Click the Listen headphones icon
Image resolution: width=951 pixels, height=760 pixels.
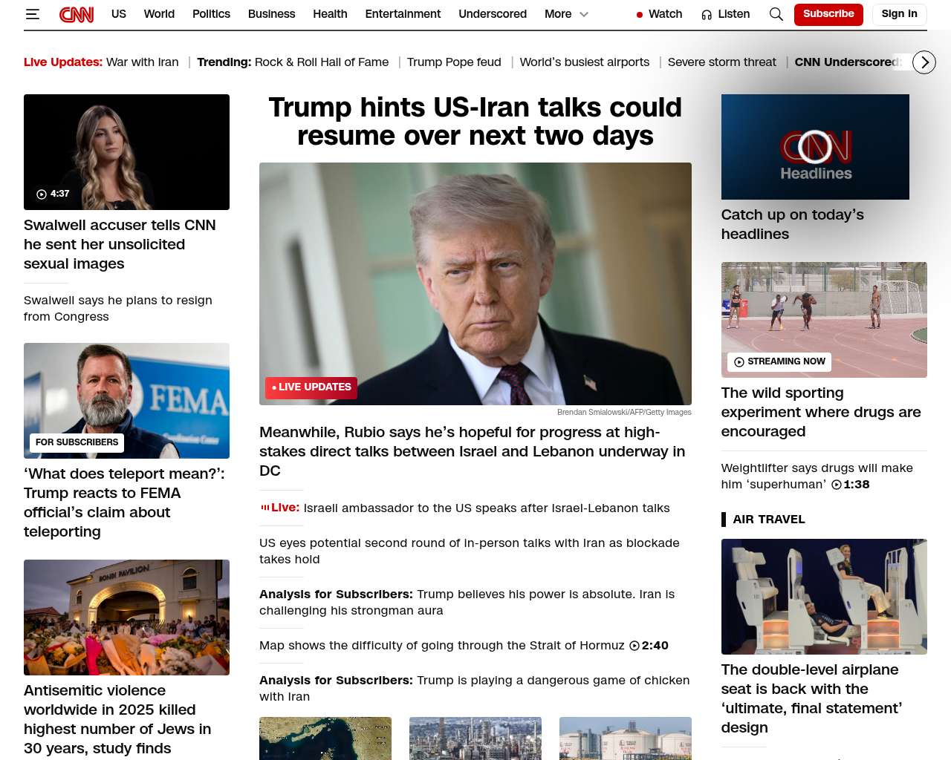tap(707, 15)
